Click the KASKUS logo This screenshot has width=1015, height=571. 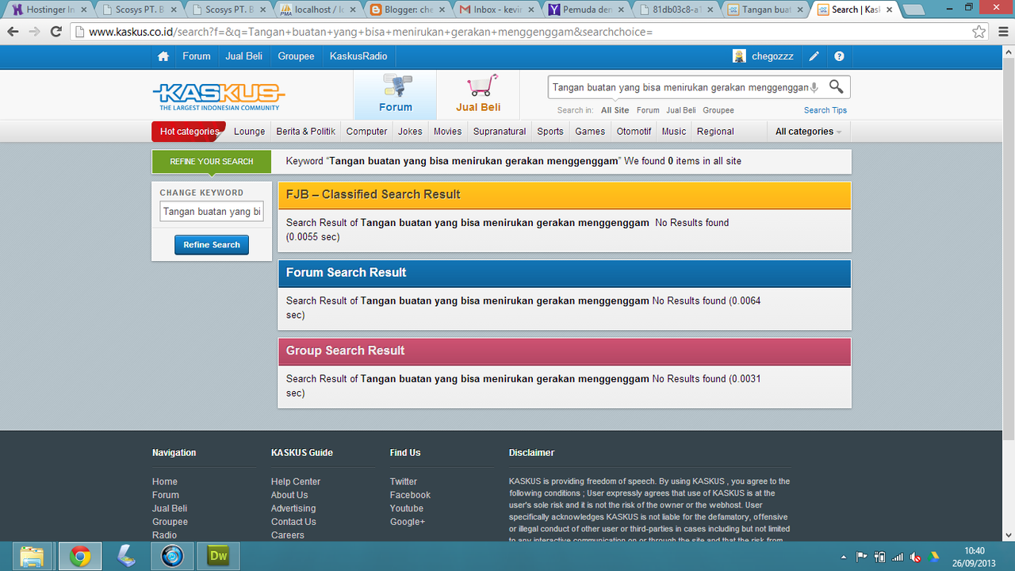pyautogui.click(x=219, y=97)
